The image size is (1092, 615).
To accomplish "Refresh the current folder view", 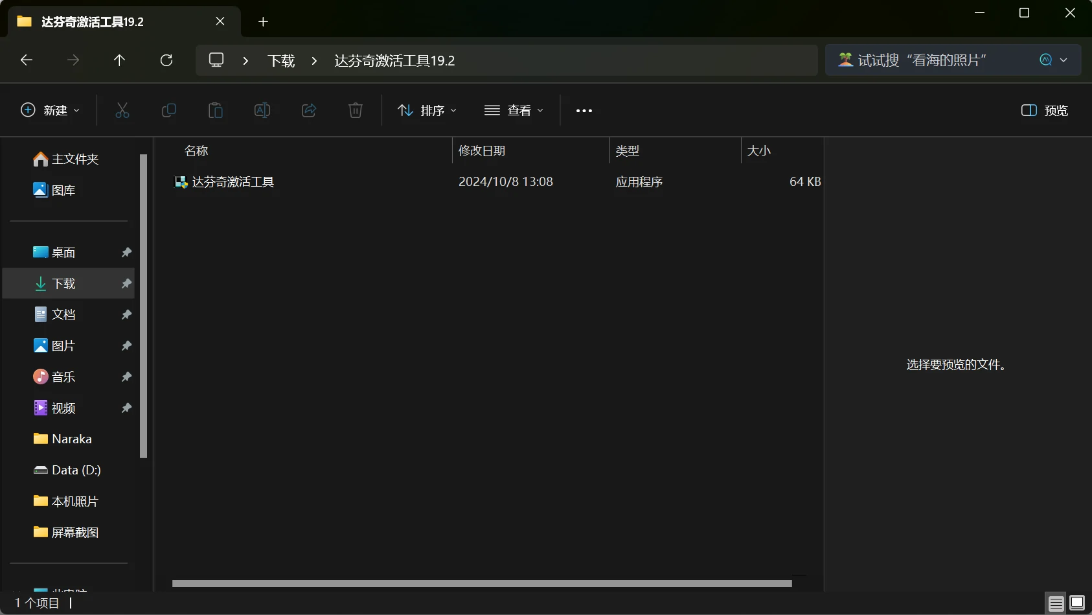I will pos(166,60).
